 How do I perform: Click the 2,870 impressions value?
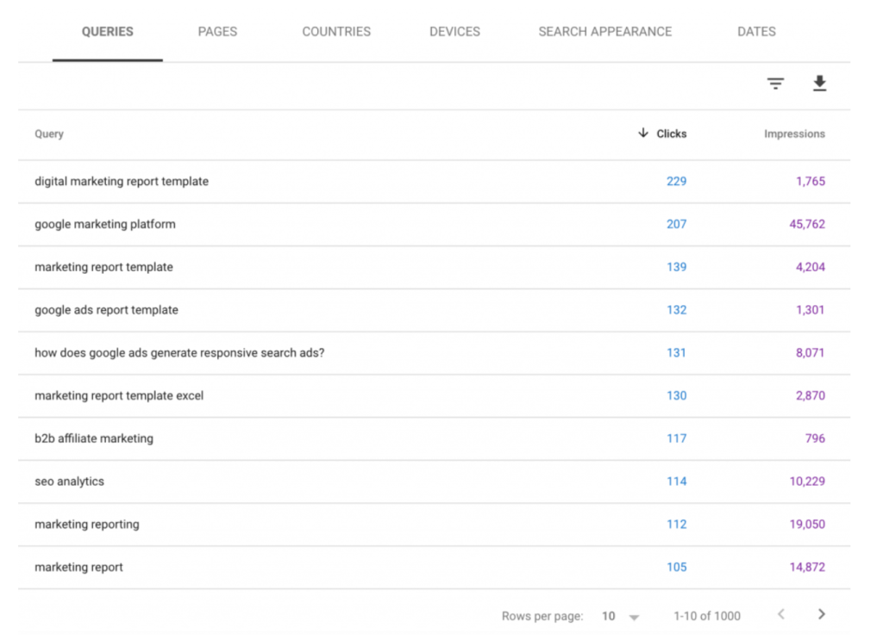[811, 395]
